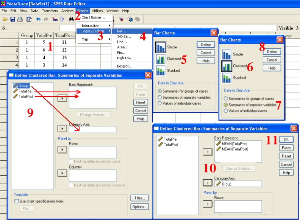Click the grayed Show All Variables icon

tap(137, 19)
